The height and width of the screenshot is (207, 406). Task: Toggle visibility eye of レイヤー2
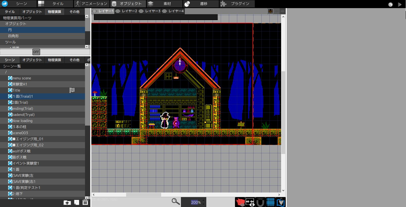coord(118,11)
